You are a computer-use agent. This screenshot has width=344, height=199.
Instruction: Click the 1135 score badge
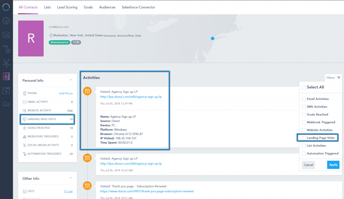(76, 42)
